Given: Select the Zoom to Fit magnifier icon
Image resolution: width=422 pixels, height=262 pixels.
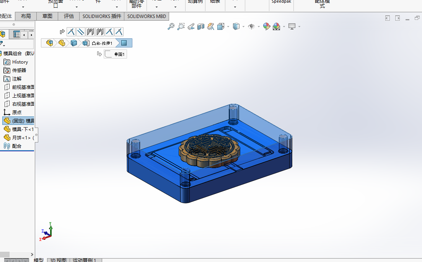Looking at the screenshot, I should coord(171,26).
